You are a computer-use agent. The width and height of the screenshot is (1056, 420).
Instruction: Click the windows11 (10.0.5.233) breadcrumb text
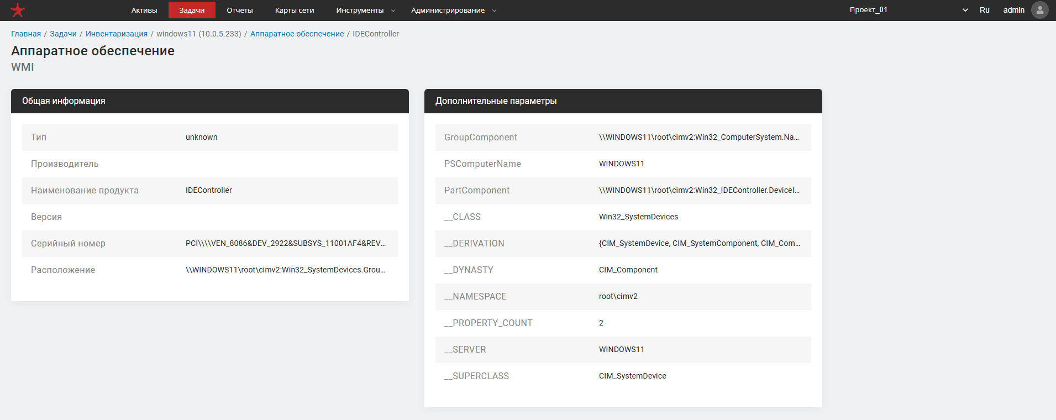[199, 34]
